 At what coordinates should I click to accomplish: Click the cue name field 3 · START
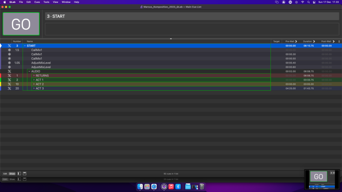(192, 16)
